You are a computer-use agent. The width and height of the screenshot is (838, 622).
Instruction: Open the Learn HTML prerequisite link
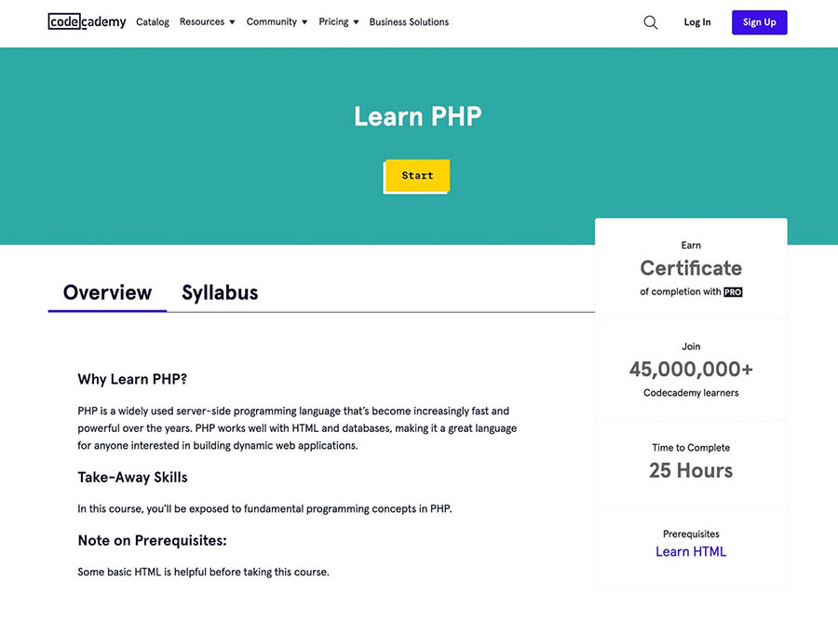tap(691, 551)
